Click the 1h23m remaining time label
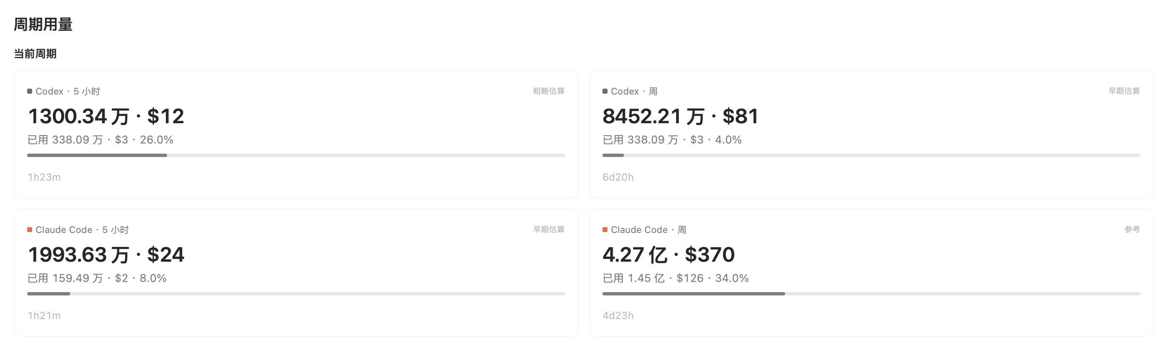 click(44, 177)
